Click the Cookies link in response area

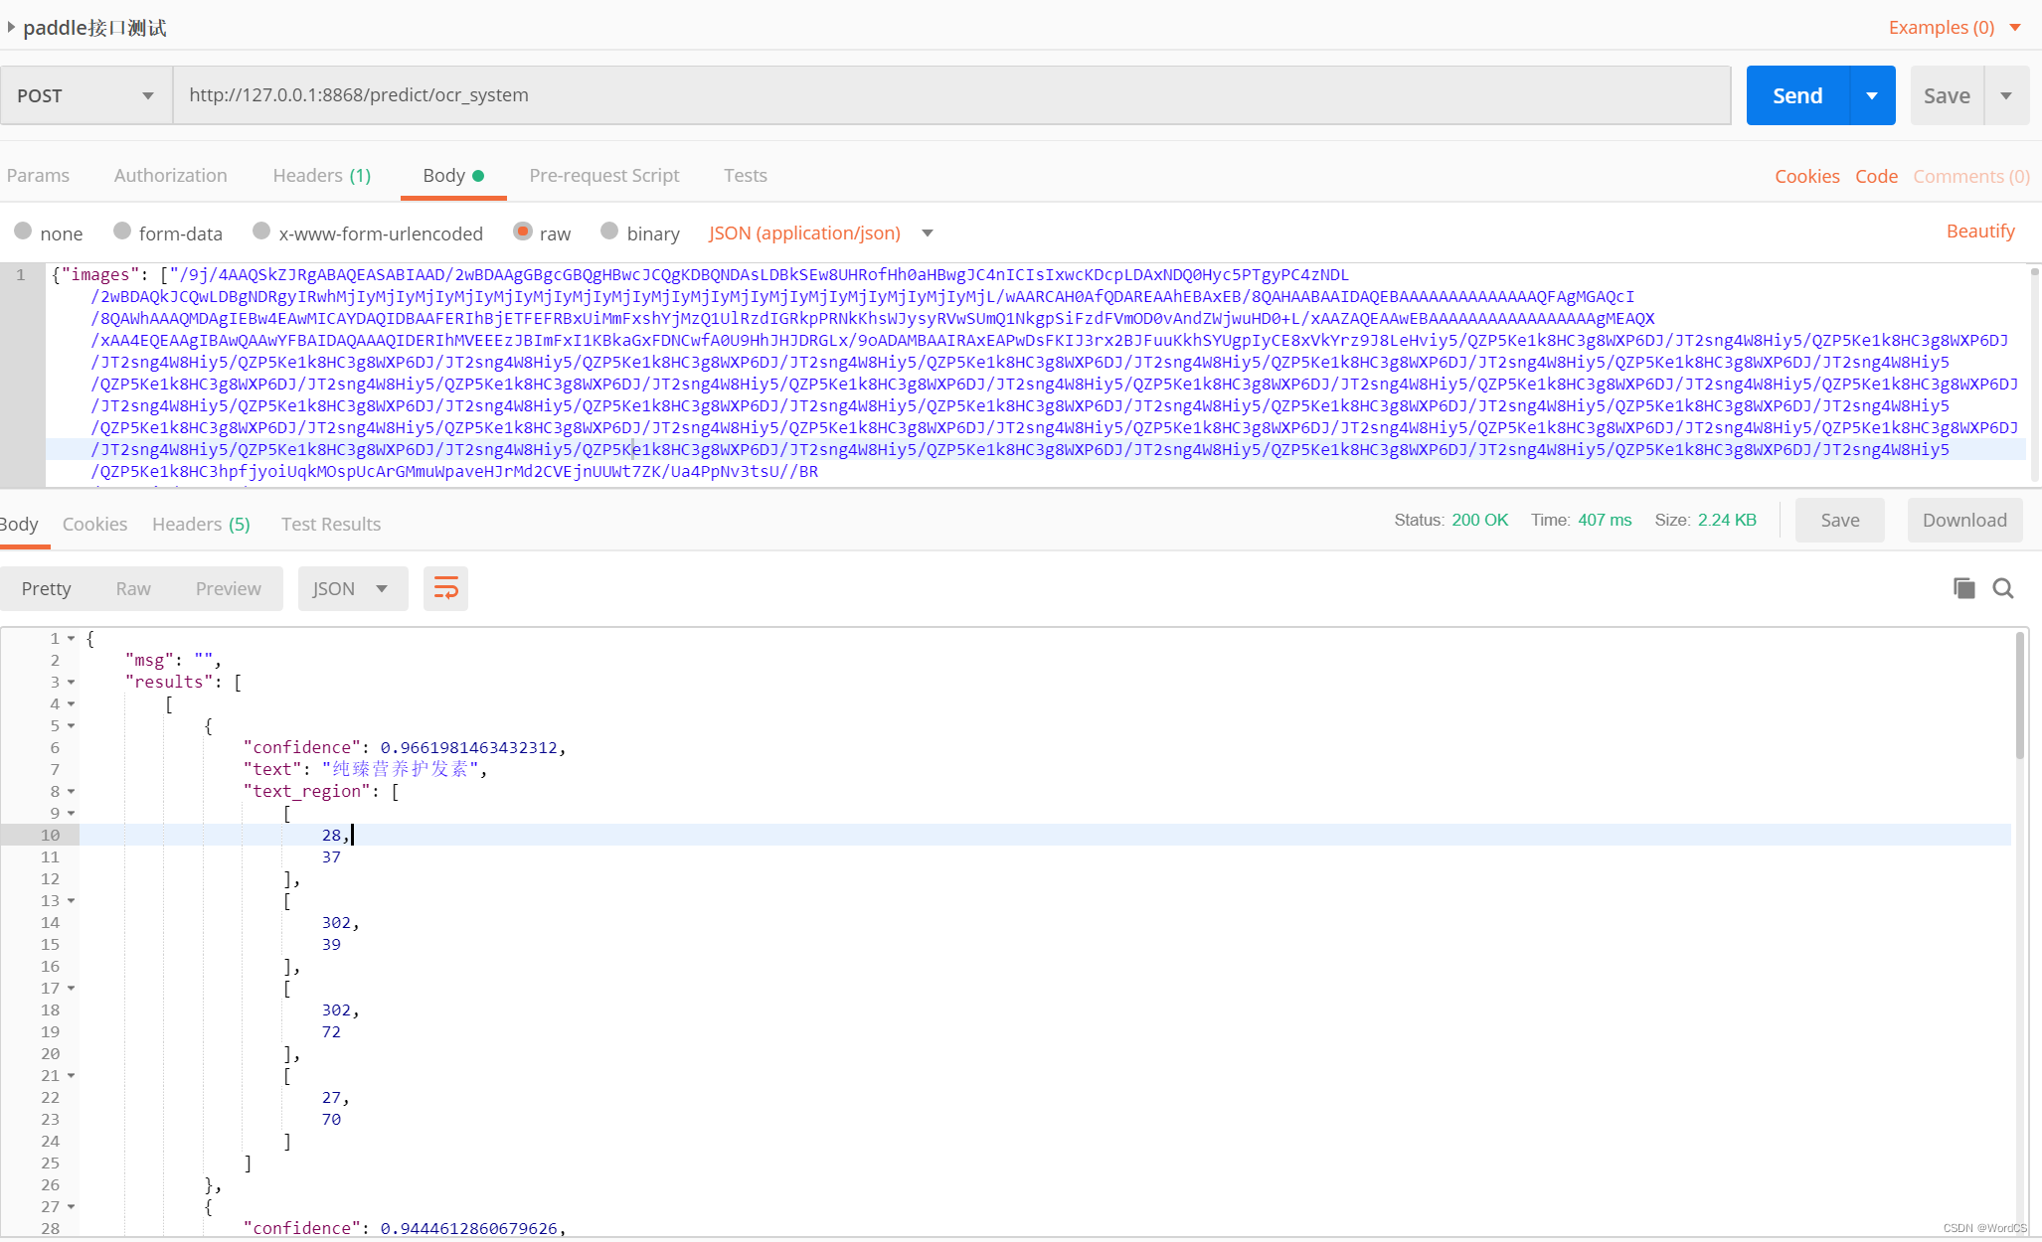pos(91,522)
